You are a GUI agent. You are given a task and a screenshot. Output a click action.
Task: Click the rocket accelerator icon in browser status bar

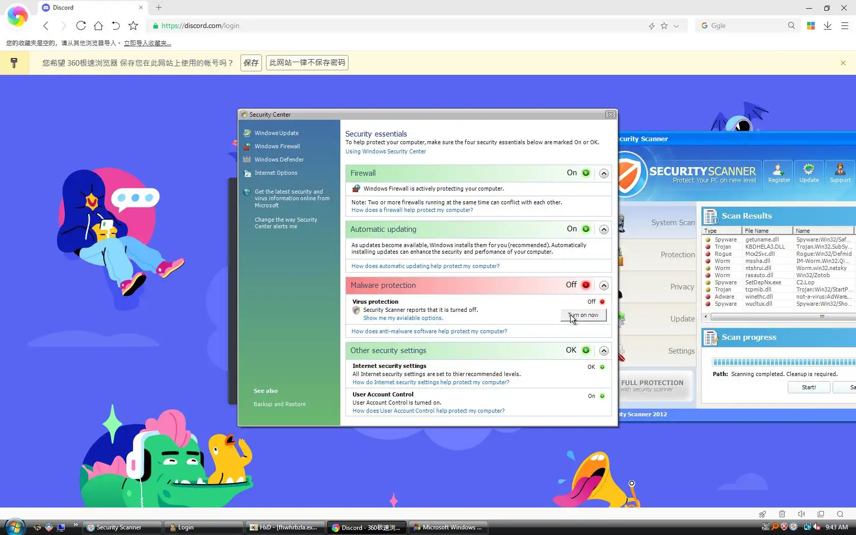coord(762,514)
